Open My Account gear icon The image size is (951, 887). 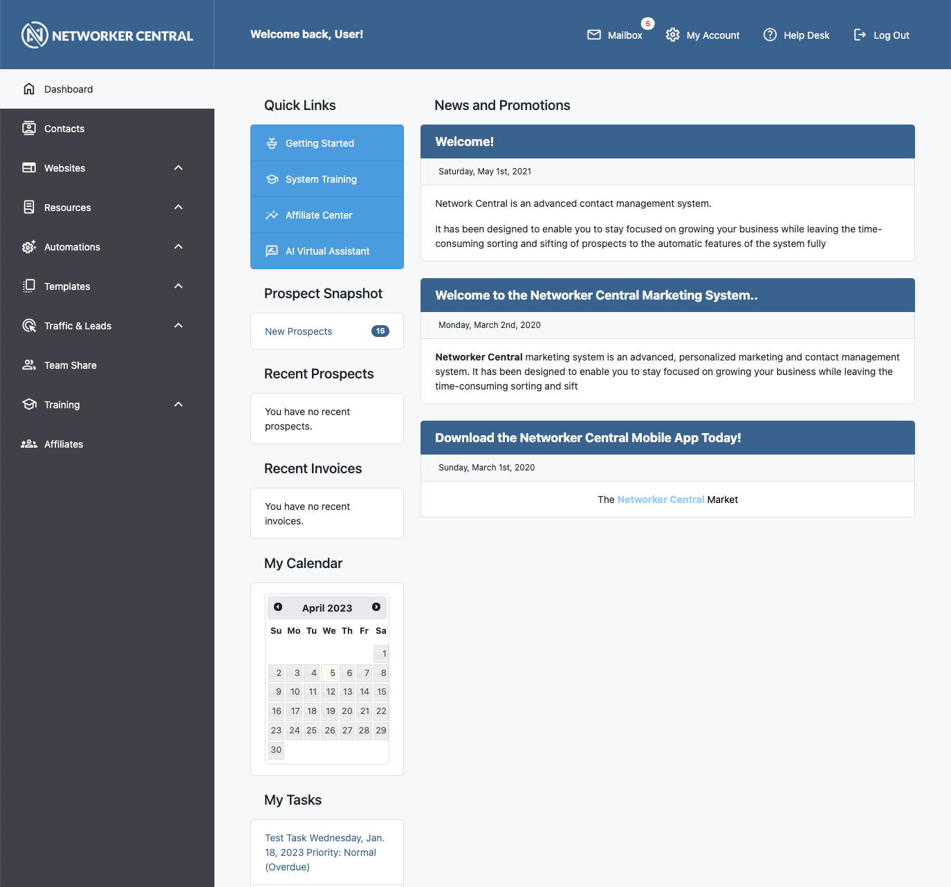coord(672,35)
